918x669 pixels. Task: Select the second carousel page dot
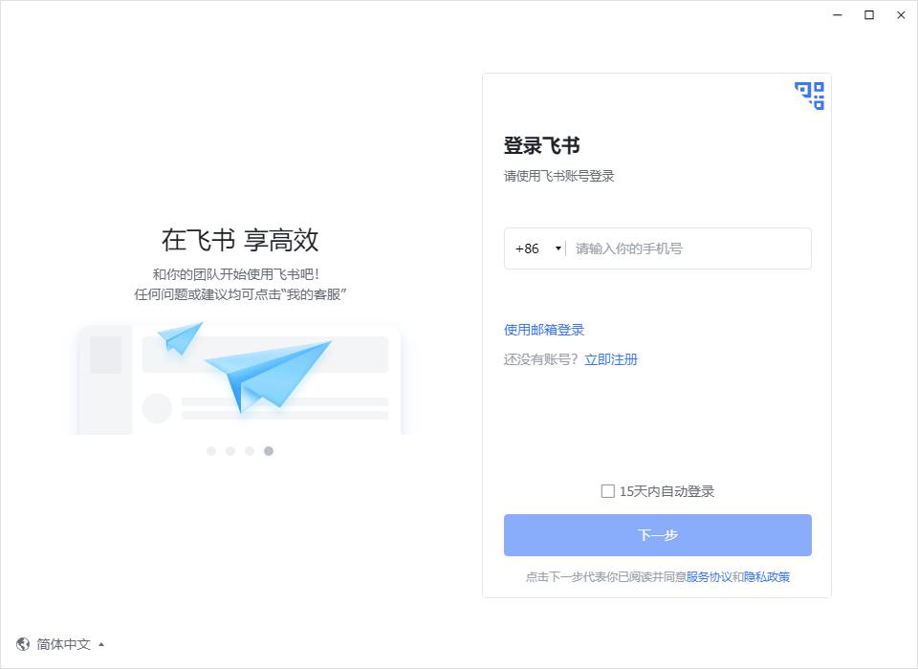[230, 451]
